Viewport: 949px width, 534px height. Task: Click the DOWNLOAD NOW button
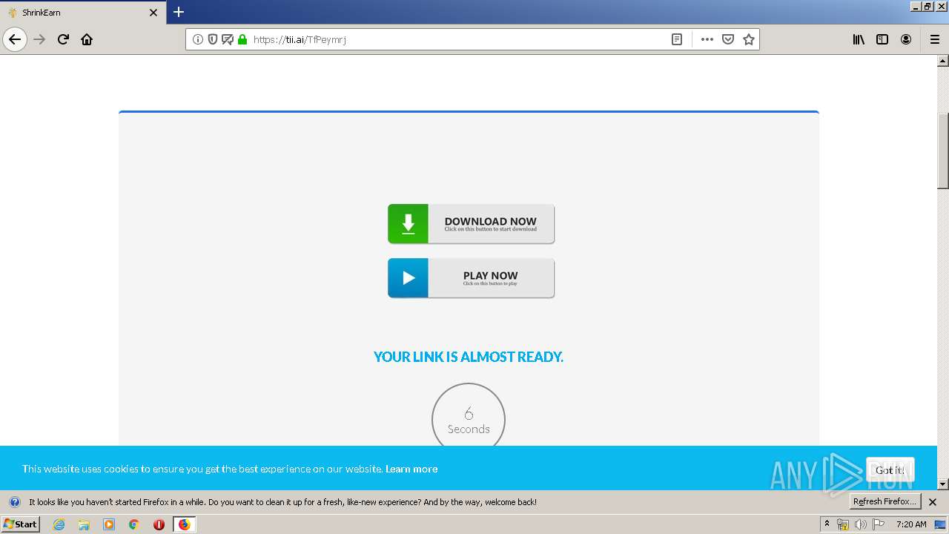(471, 224)
